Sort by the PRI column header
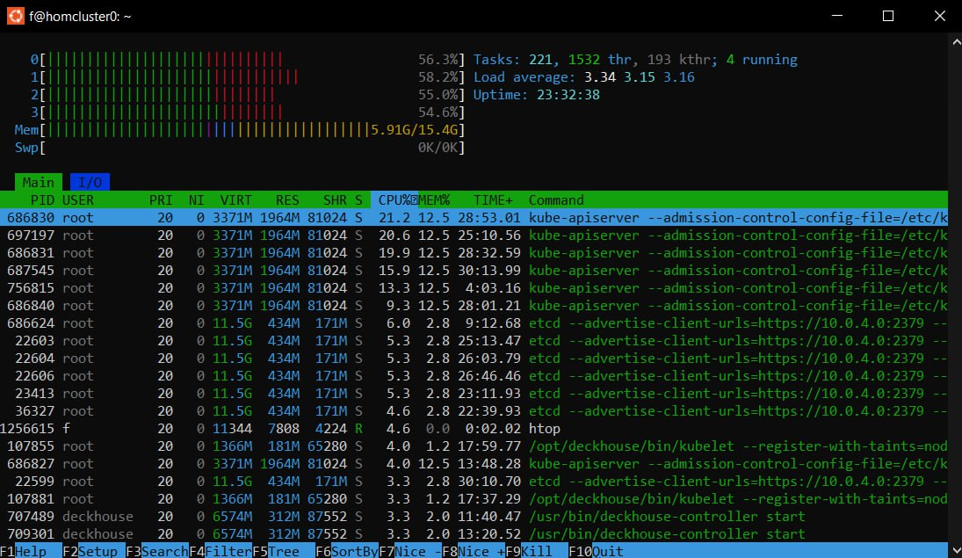The width and height of the screenshot is (962, 558). [161, 200]
